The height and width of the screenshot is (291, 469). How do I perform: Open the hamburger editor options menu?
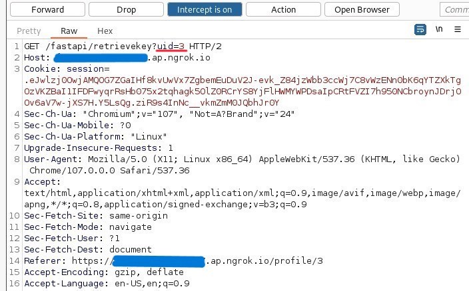coord(458,30)
